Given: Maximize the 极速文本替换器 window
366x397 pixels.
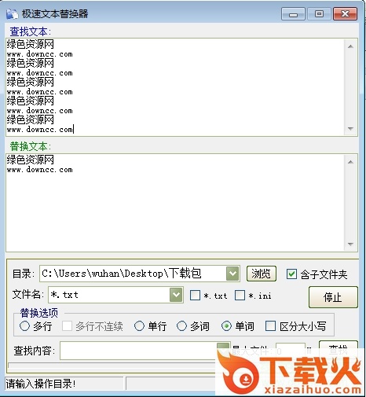Looking at the screenshot, I should point(319,14).
